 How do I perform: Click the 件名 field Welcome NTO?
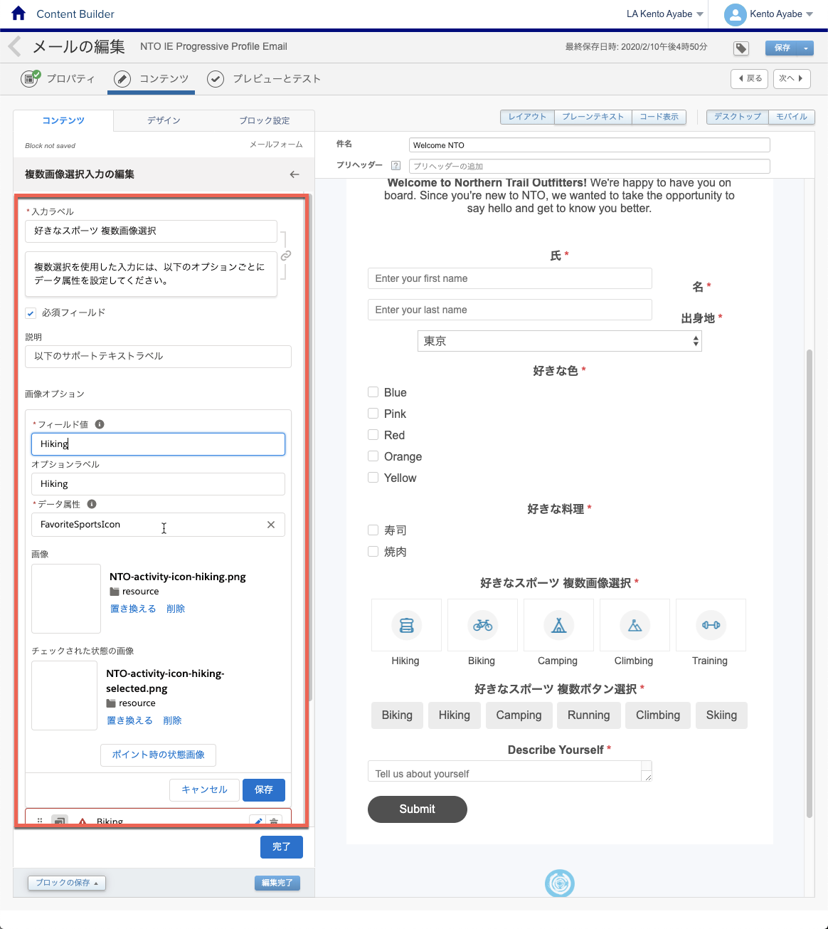point(590,145)
